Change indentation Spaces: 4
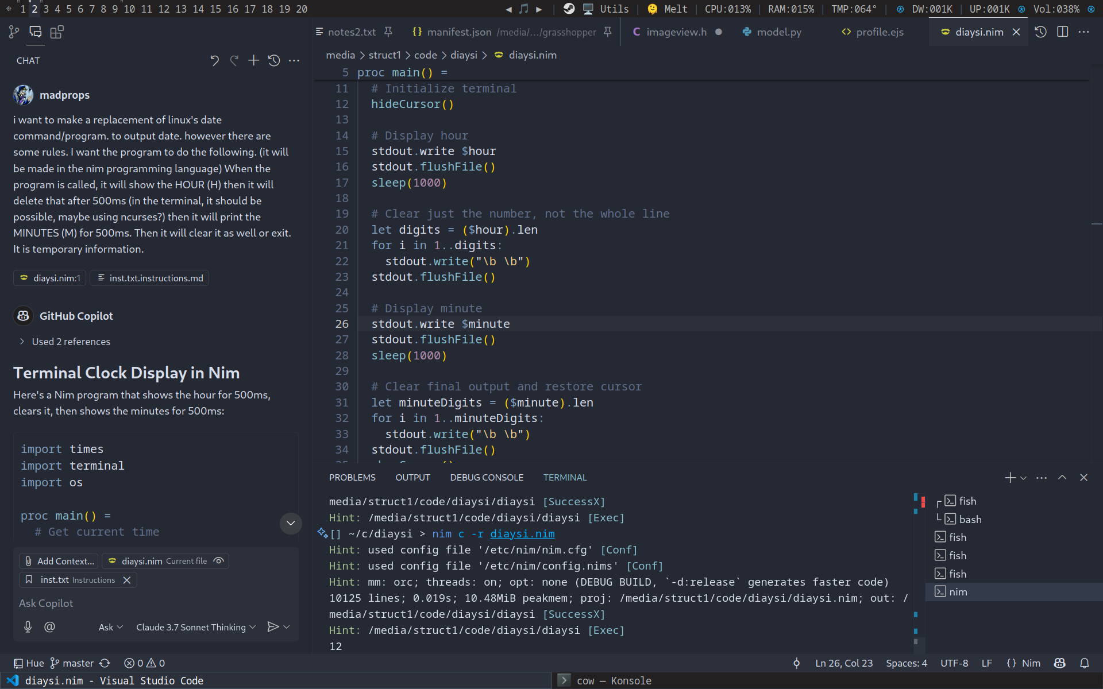The image size is (1103, 689). coord(907,663)
